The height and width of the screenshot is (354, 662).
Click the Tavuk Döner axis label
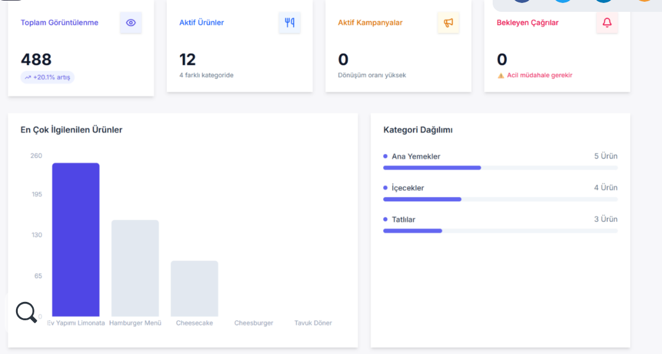point(313,323)
